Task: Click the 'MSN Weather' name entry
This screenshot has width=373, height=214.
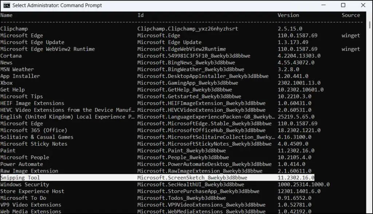Action: [x=17, y=70]
